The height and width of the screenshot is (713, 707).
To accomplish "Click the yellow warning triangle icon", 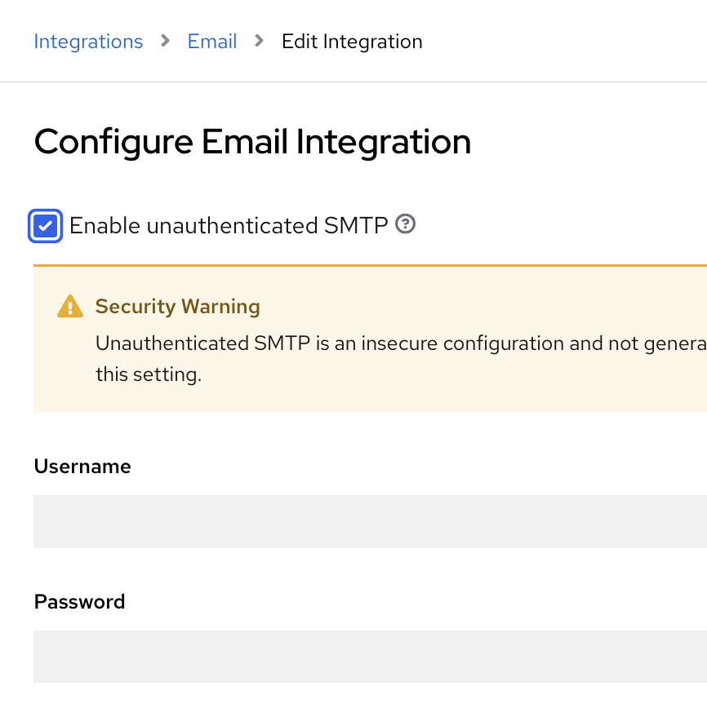I will 71,307.
